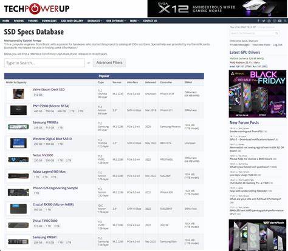Click the Popular table header bar
The height and width of the screenshot is (251, 288).
point(104,76)
